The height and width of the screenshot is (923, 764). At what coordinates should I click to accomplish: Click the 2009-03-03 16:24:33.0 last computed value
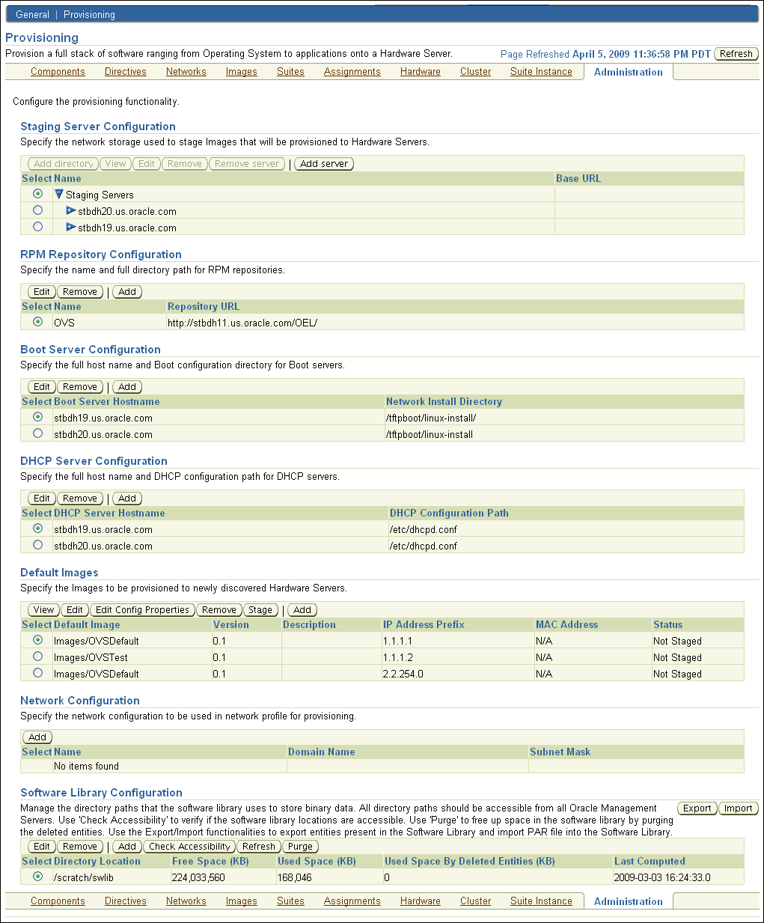click(x=662, y=877)
